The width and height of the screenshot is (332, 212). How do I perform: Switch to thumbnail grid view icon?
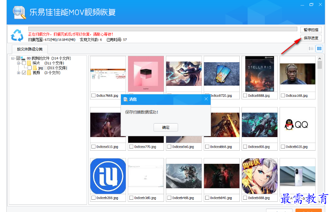click(x=319, y=49)
